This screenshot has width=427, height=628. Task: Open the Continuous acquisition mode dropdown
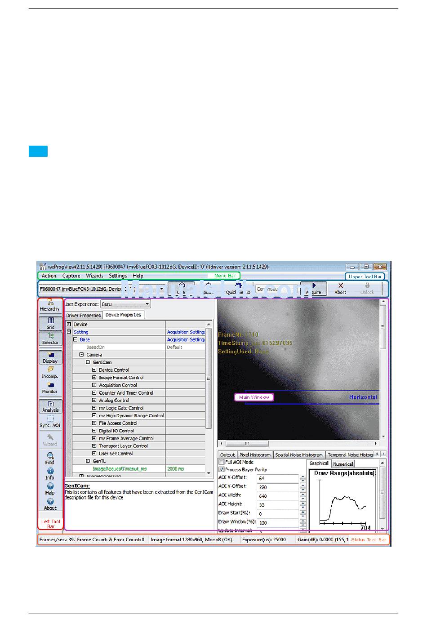click(276, 289)
